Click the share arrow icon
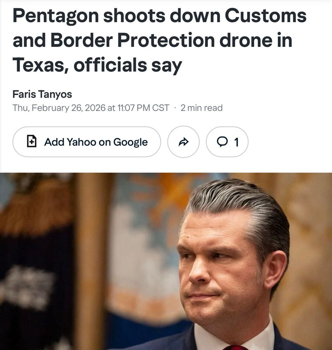Viewport: 332px width, 350px height. pyautogui.click(x=183, y=142)
